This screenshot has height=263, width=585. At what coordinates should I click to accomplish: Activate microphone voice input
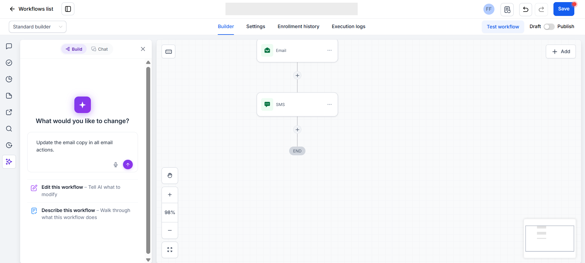(x=116, y=165)
